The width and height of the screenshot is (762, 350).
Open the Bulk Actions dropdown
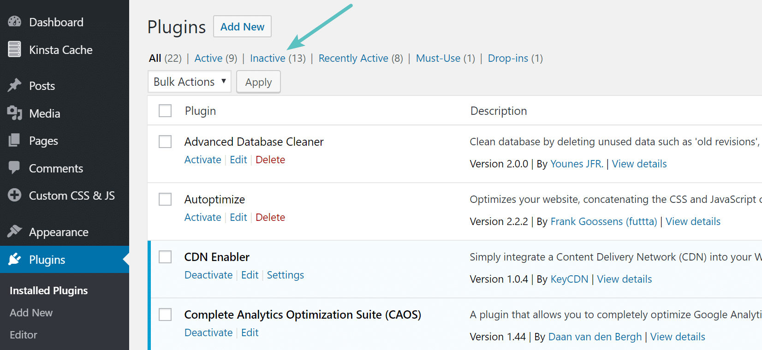[190, 82]
